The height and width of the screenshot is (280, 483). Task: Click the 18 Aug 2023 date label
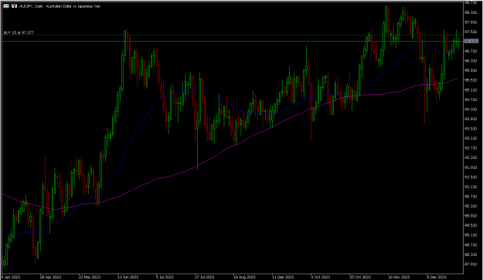point(244,277)
